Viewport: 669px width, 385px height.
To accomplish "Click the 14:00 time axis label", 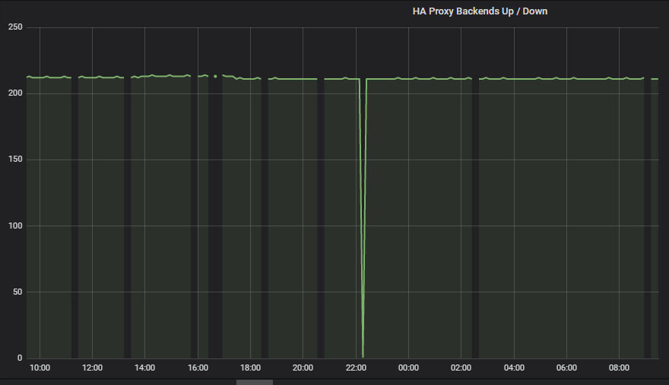I will click(144, 368).
